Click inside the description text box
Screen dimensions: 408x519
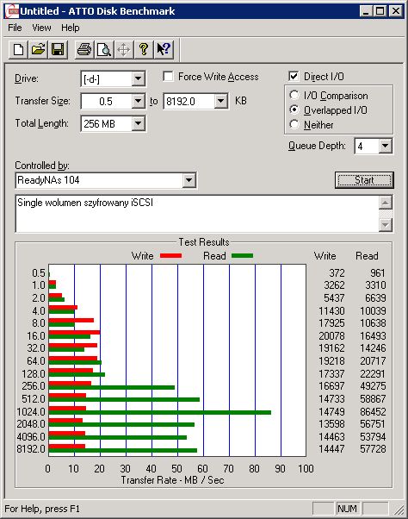(197, 214)
